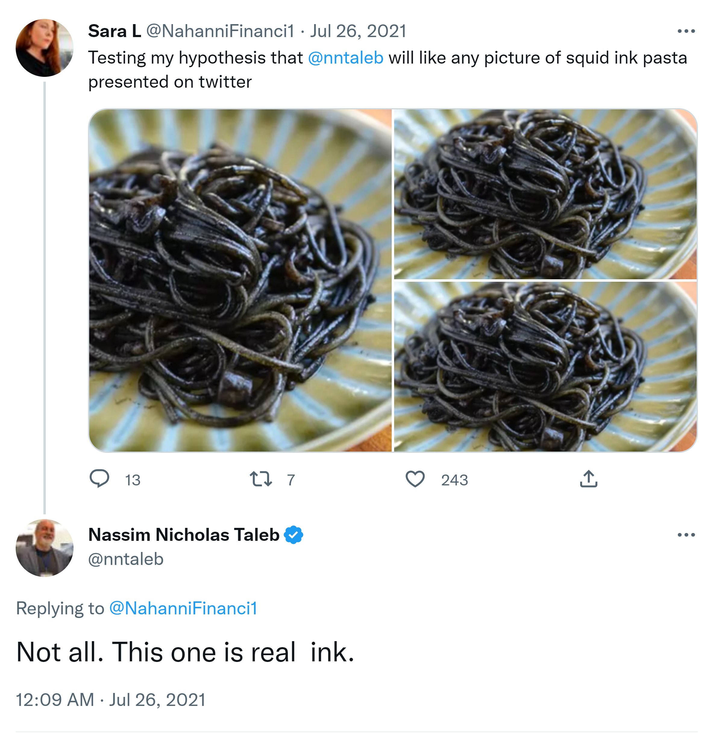Retweet Sara L's squid ink tweet

tap(261, 479)
